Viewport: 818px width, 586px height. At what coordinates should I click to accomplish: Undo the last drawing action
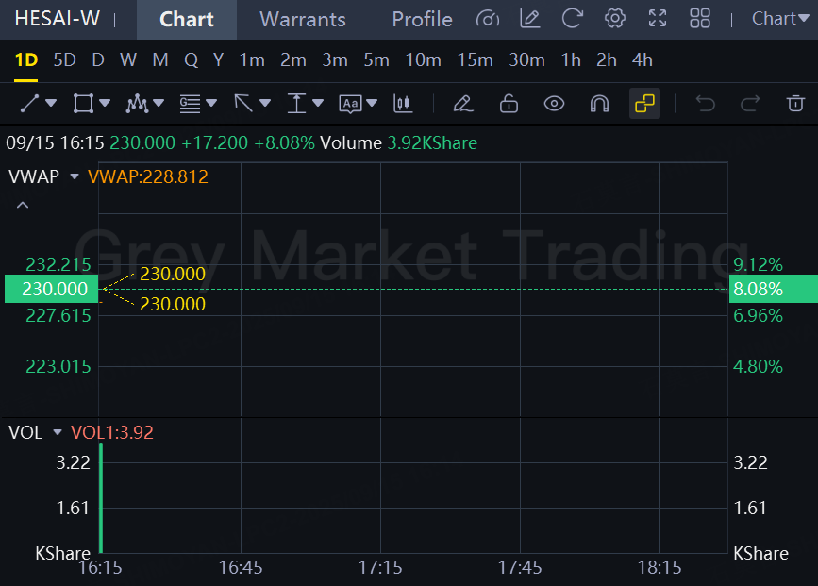[x=706, y=103]
